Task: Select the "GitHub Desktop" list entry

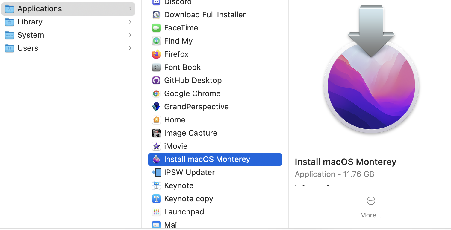Action: (x=215, y=80)
